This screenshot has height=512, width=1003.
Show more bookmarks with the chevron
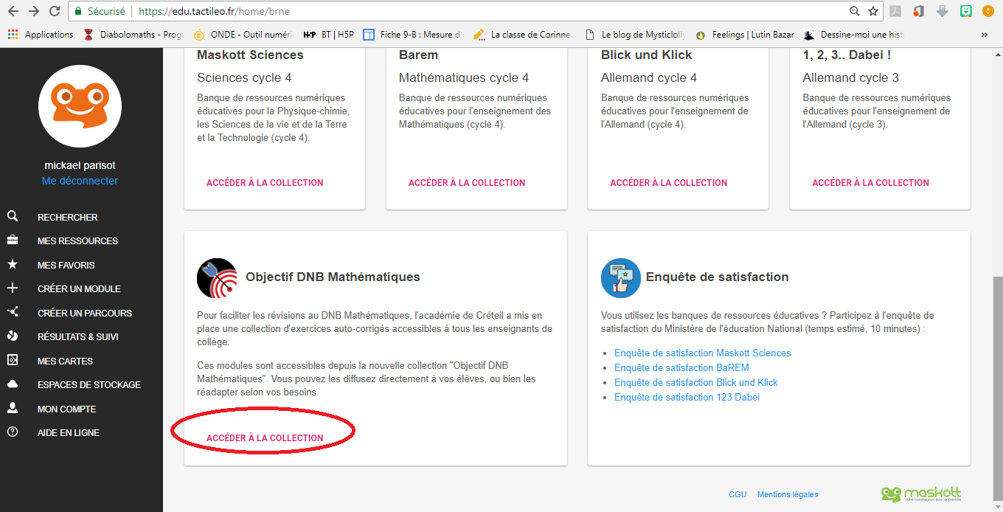(x=984, y=35)
